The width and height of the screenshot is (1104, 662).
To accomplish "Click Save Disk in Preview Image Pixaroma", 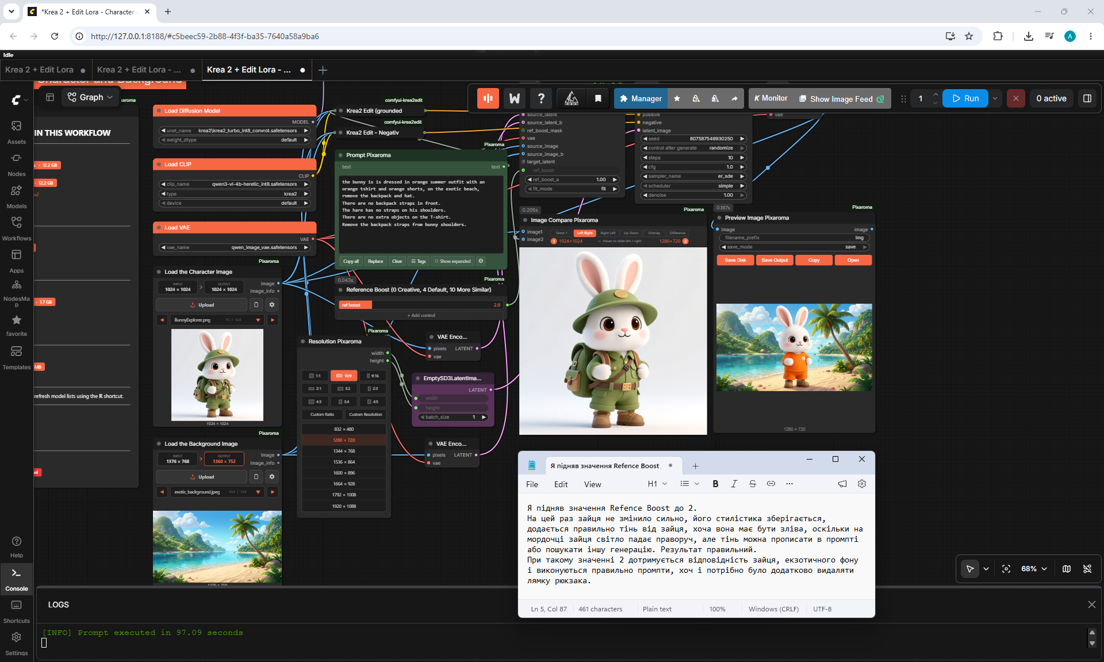I will 735,260.
